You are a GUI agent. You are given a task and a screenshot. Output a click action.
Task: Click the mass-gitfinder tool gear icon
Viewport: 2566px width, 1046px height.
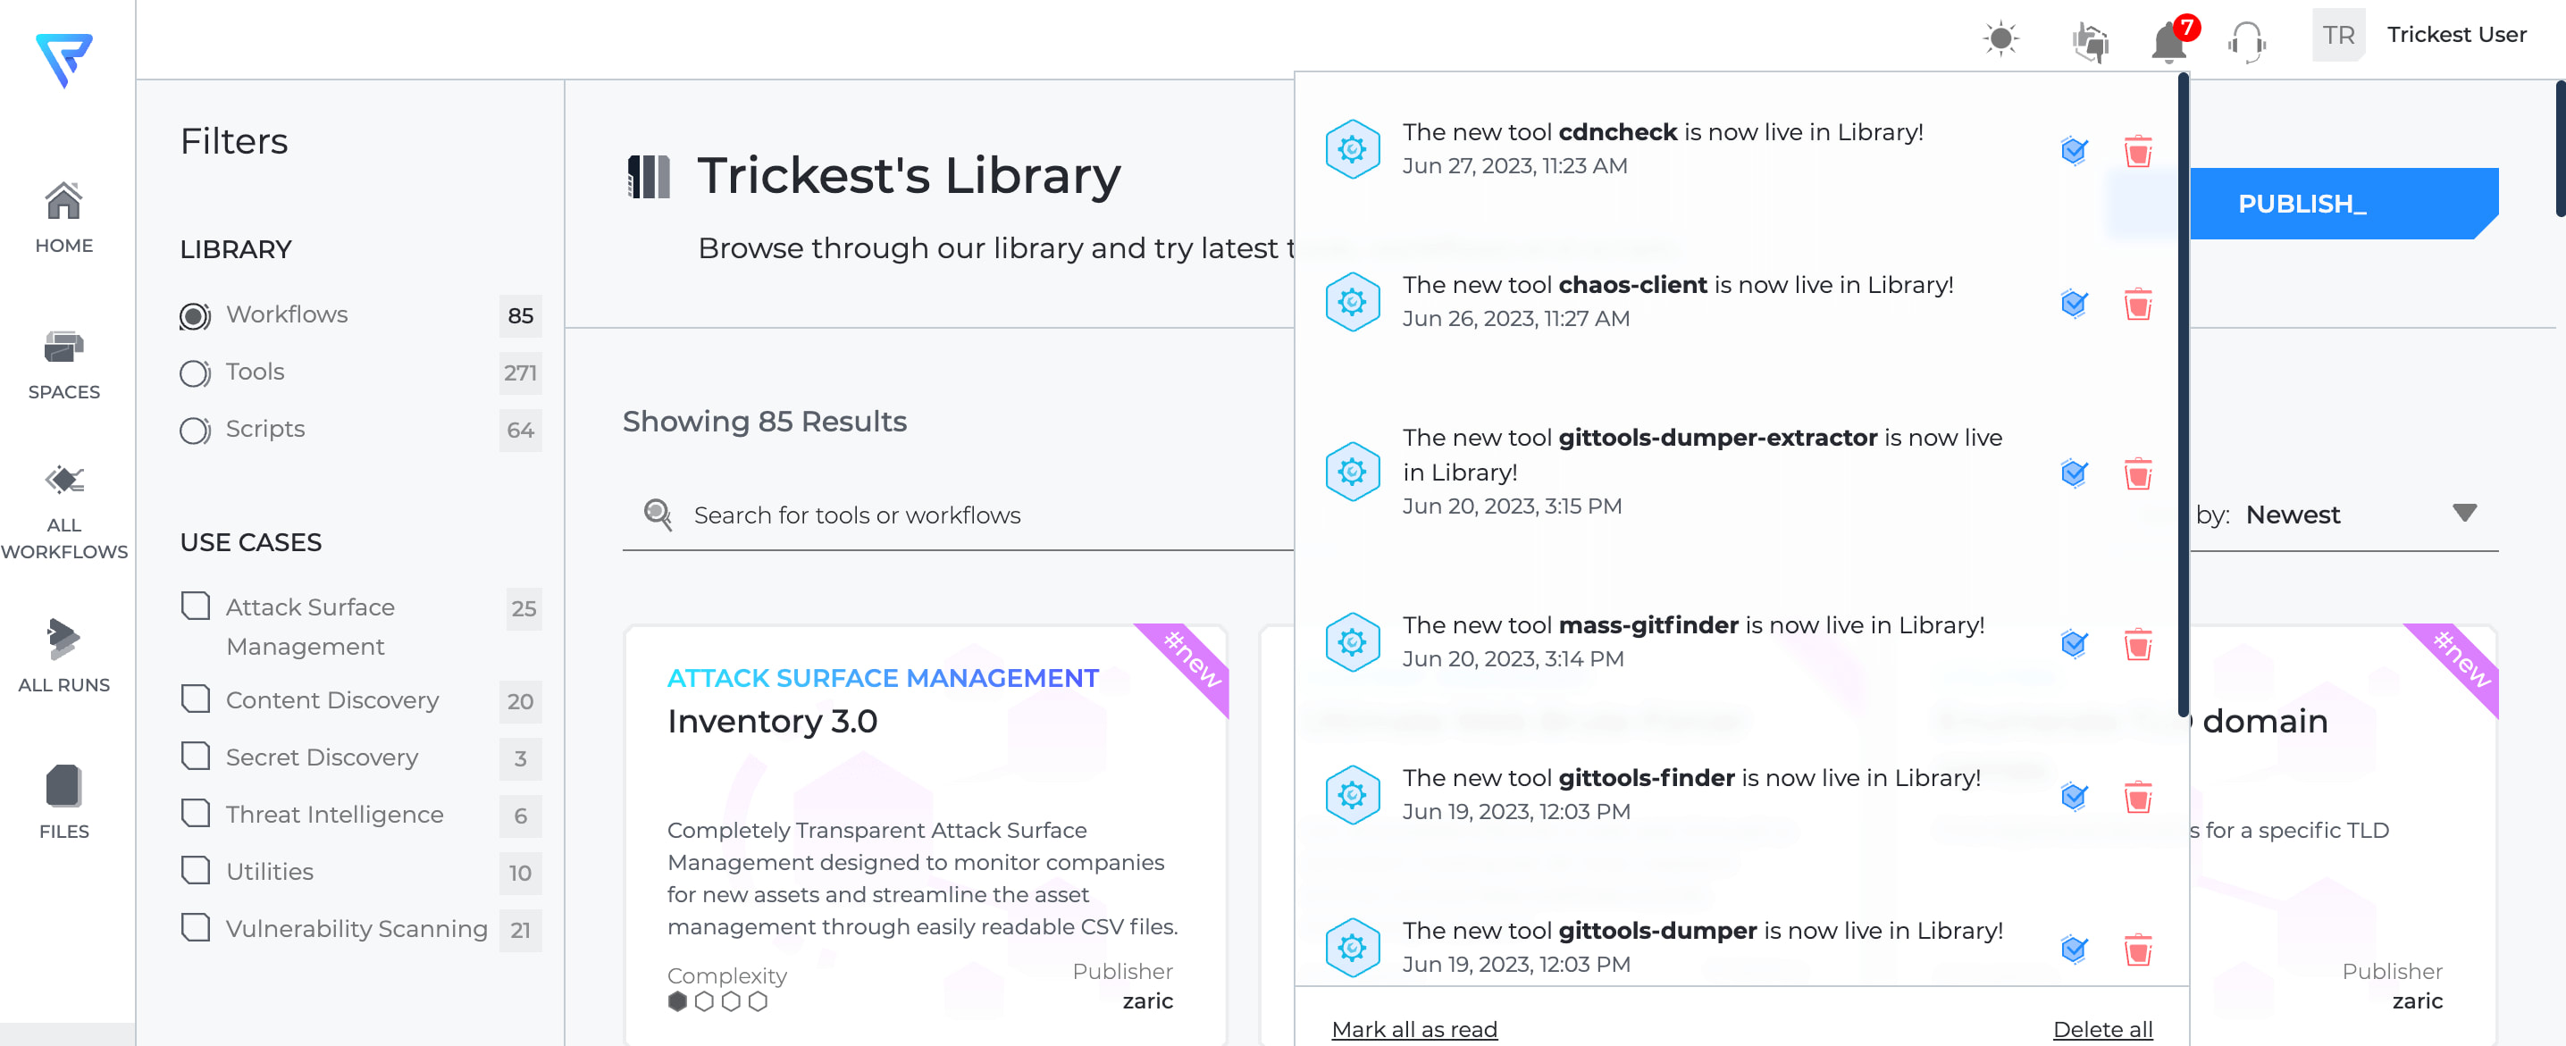(x=1352, y=642)
